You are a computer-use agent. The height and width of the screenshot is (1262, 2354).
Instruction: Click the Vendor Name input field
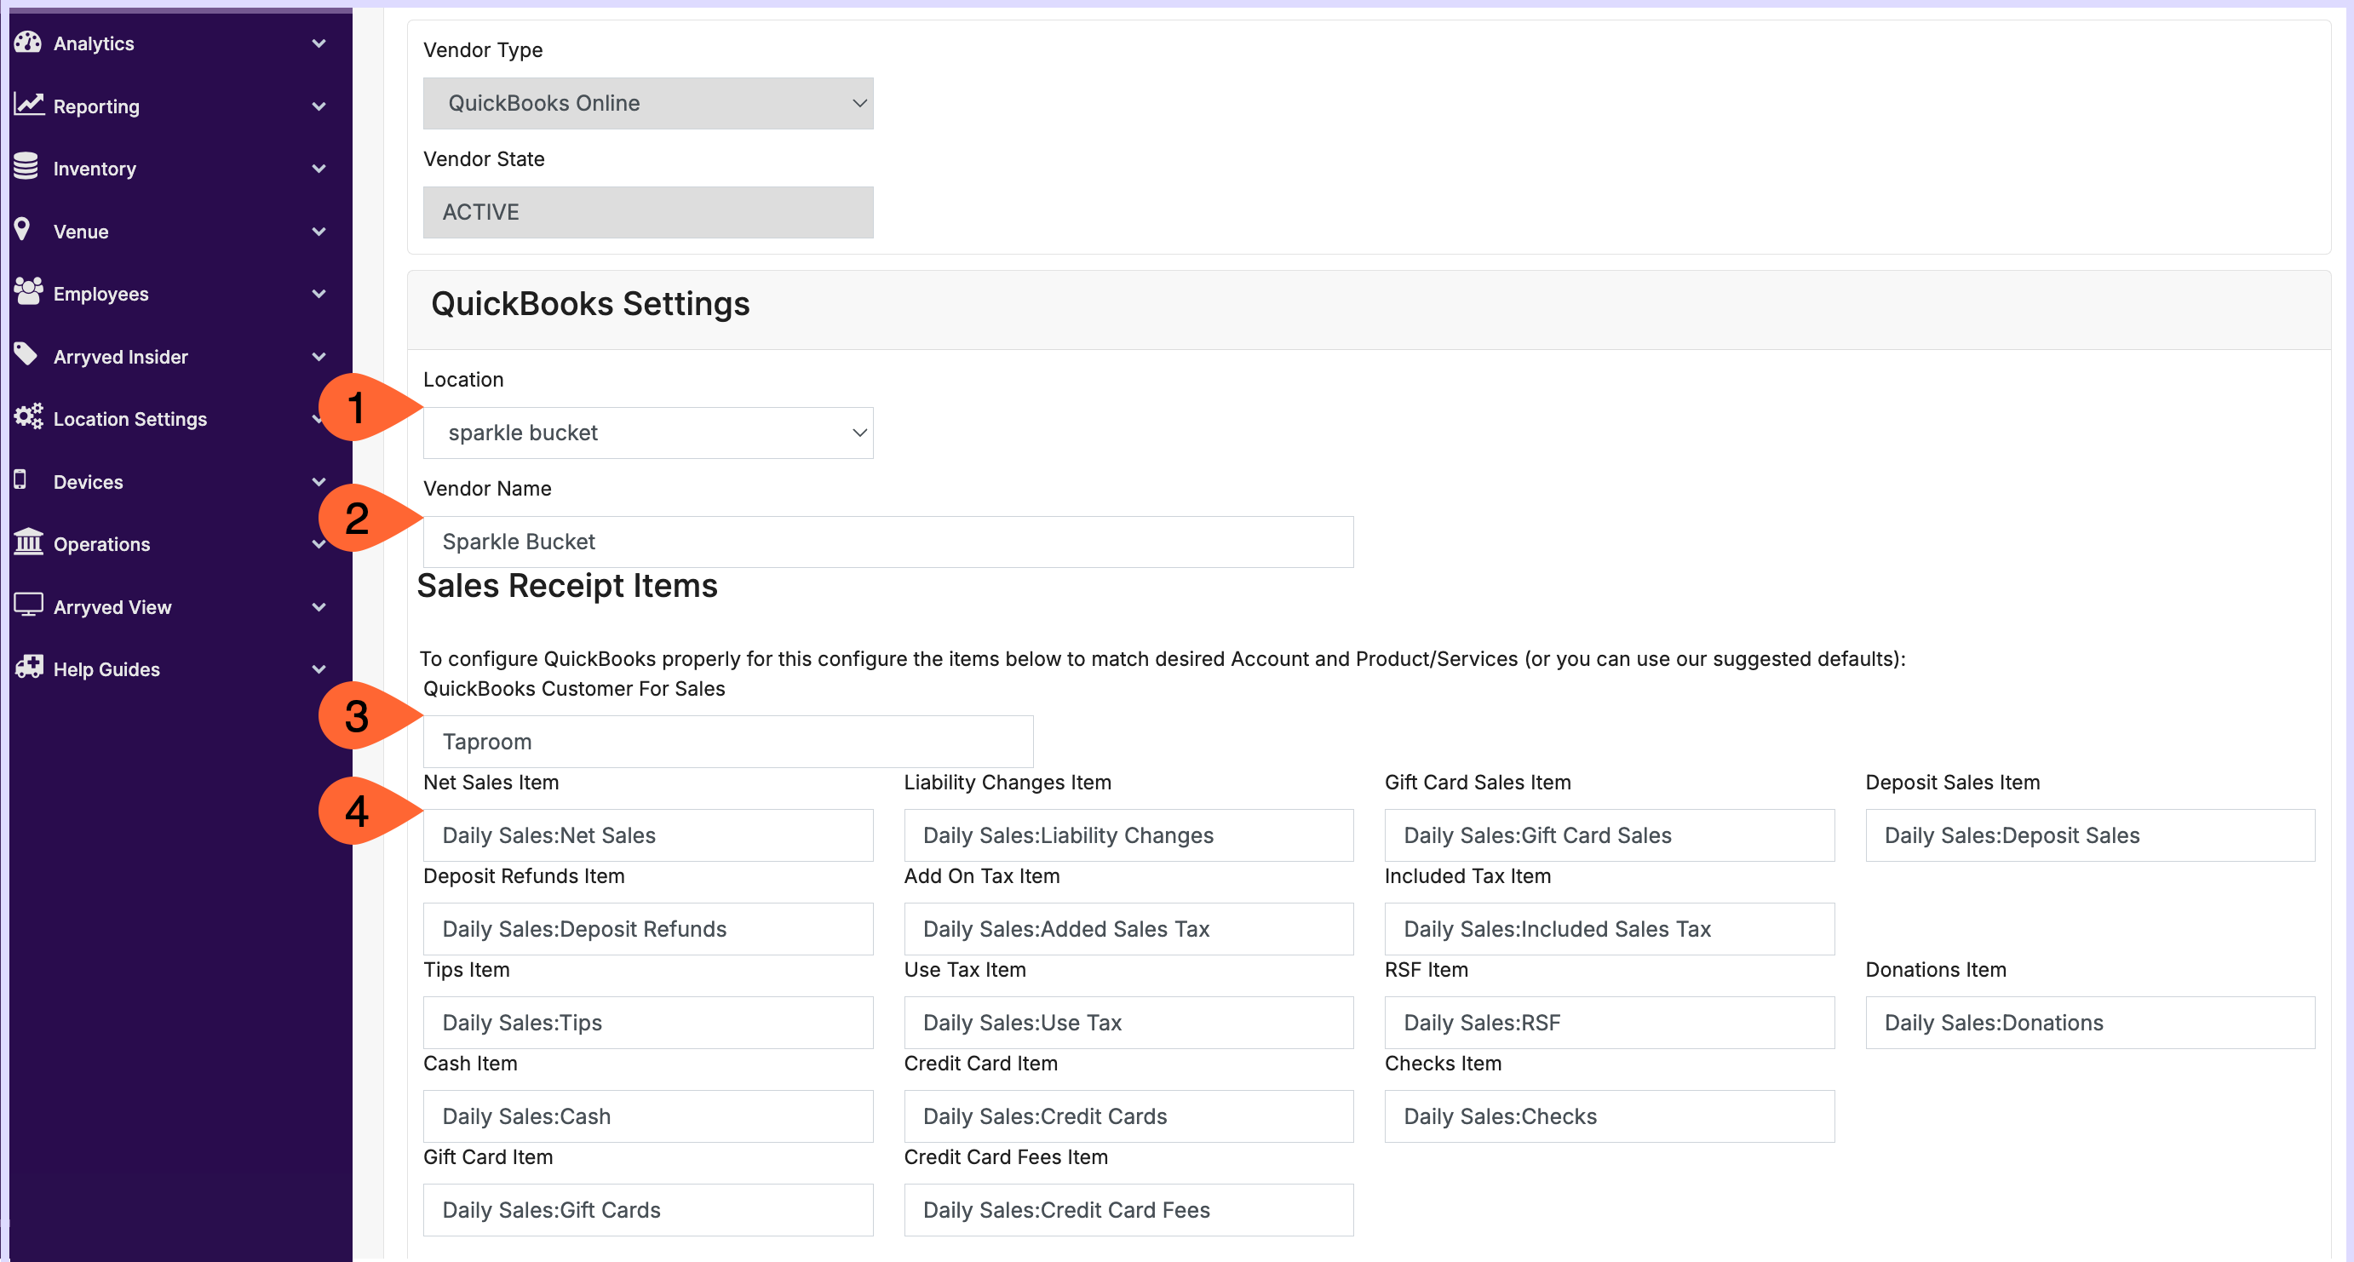point(888,542)
